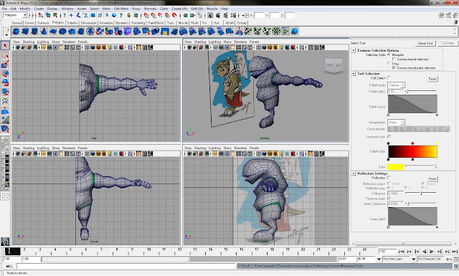Switch to the Rendering shelf tab
Image resolution: width=459 pixels, height=276 pixels.
click(138, 23)
